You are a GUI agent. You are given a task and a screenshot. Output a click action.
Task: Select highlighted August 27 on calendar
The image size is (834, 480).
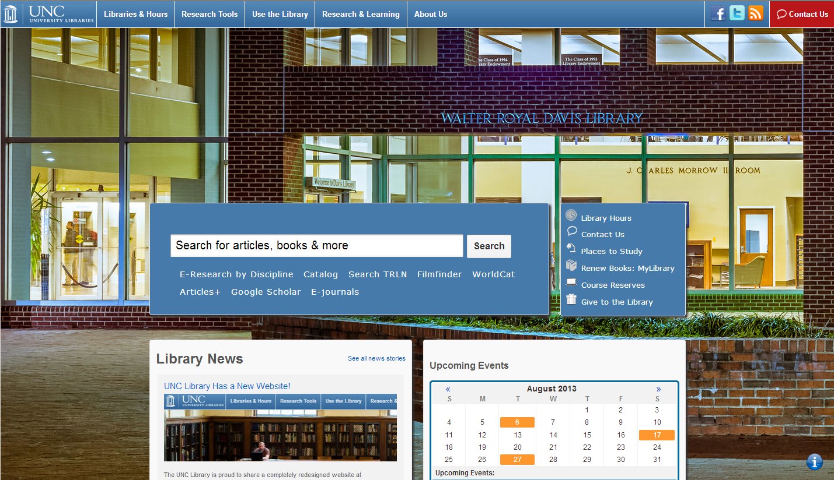tap(517, 460)
